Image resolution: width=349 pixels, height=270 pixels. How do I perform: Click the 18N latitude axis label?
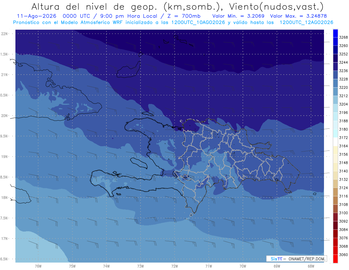4,197
